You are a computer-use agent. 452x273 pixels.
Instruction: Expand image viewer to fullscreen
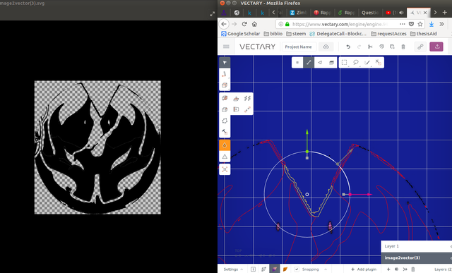pos(213,14)
